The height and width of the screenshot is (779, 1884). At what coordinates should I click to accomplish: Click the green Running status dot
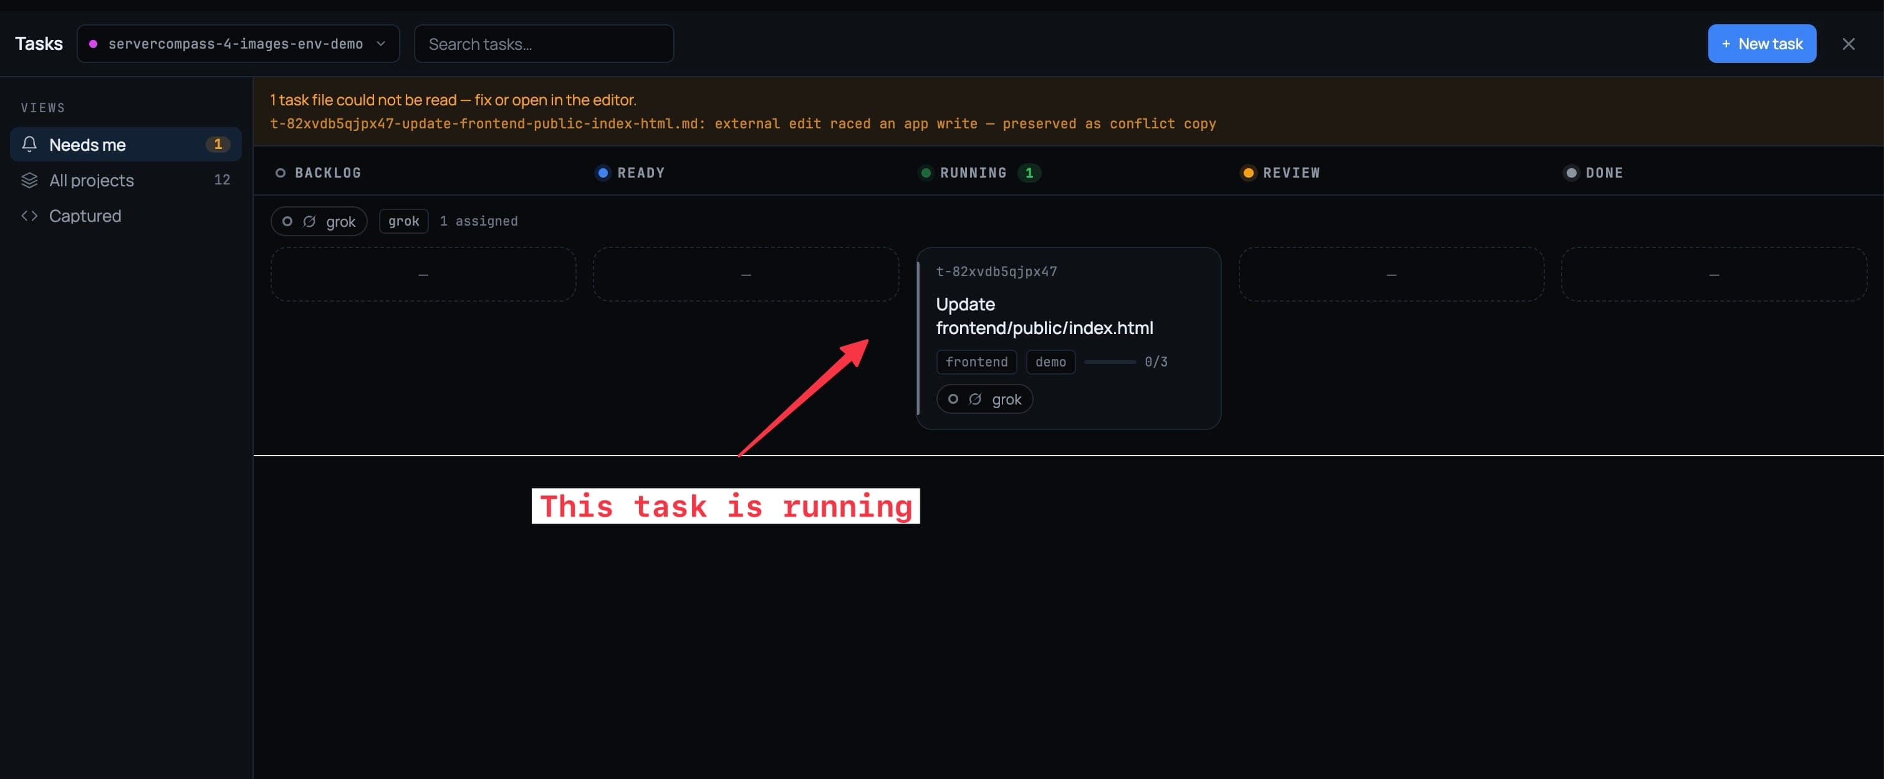pyautogui.click(x=926, y=173)
